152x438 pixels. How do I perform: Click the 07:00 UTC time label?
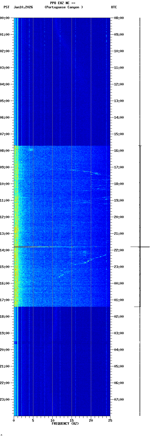click(x=119, y=400)
